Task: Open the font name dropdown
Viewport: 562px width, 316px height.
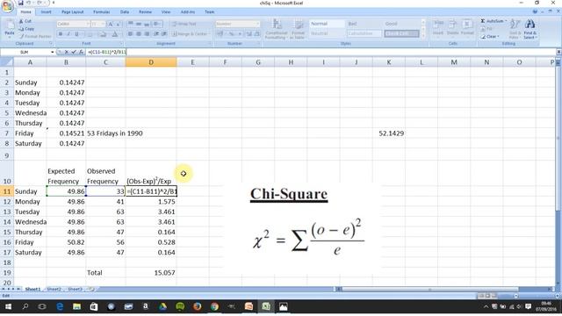Action: tap(88, 24)
